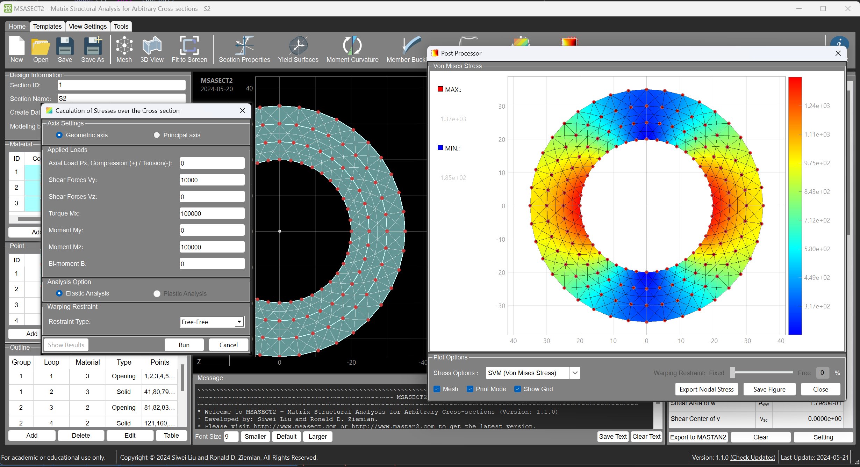The height and width of the screenshot is (467, 860).
Task: Click the Clear button beside Export to MASTAN2
Action: pos(761,437)
